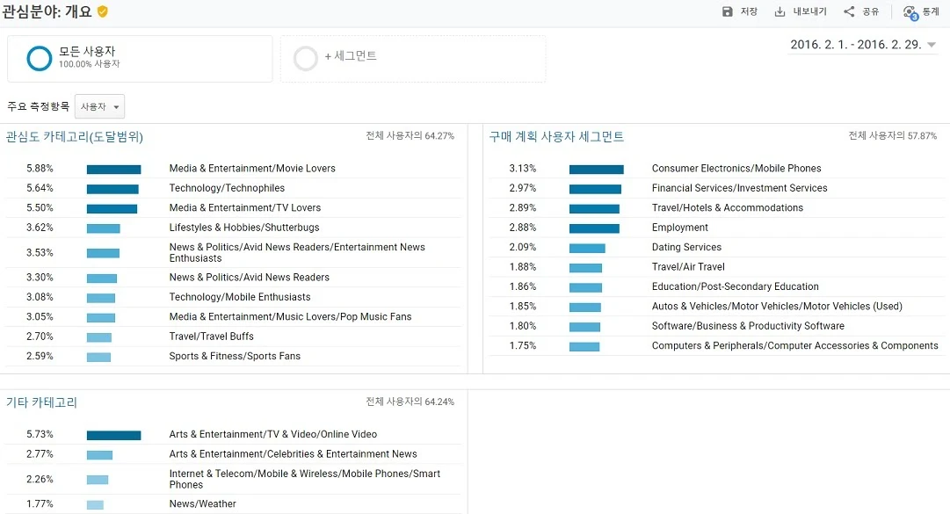Image resolution: width=950 pixels, height=514 pixels.
Task: Click Consumer Electronics/Mobile Phones row
Action: click(717, 169)
